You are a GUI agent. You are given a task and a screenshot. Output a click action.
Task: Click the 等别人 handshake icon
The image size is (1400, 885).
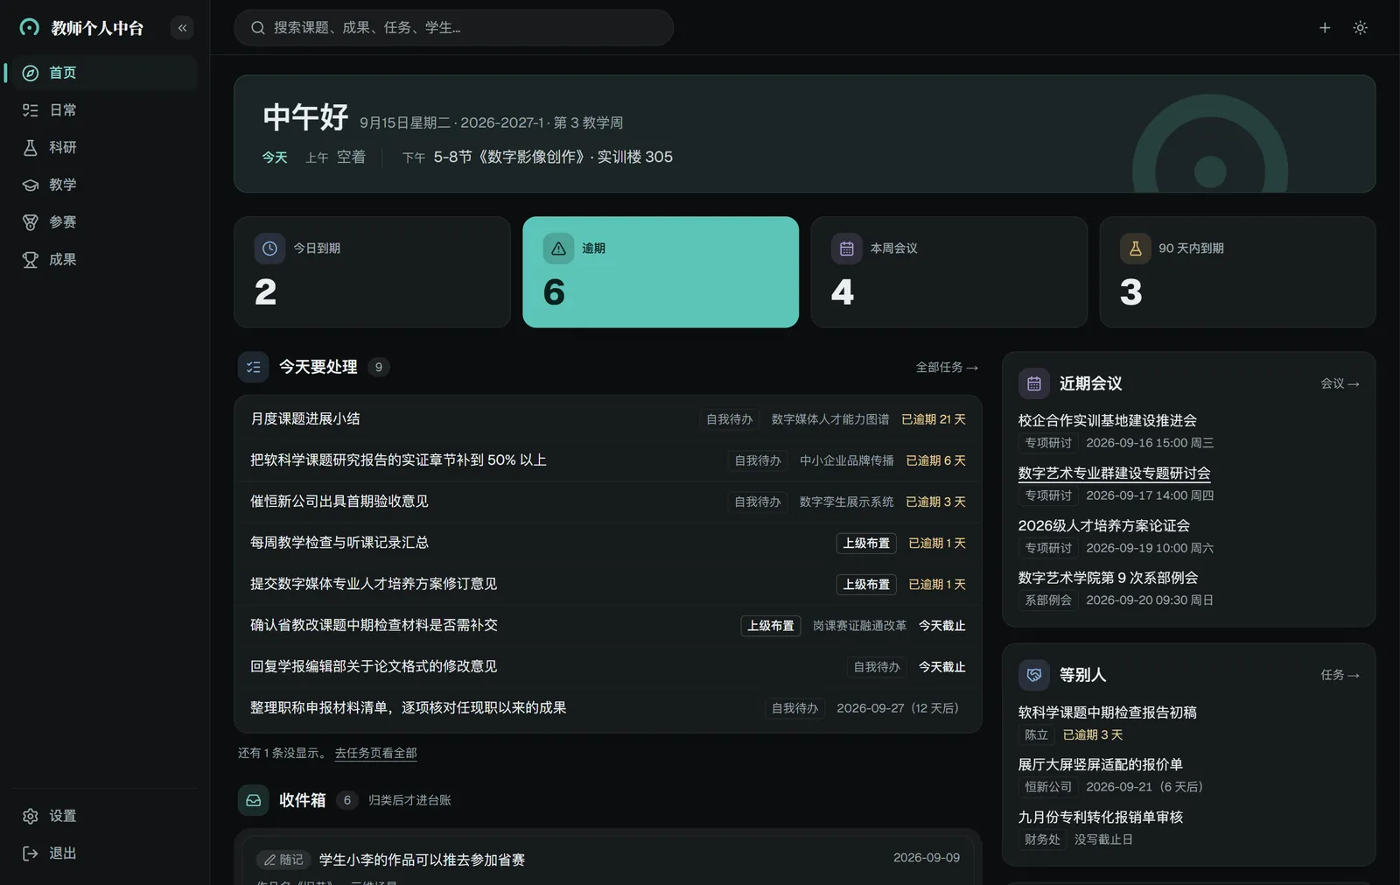pos(1034,675)
